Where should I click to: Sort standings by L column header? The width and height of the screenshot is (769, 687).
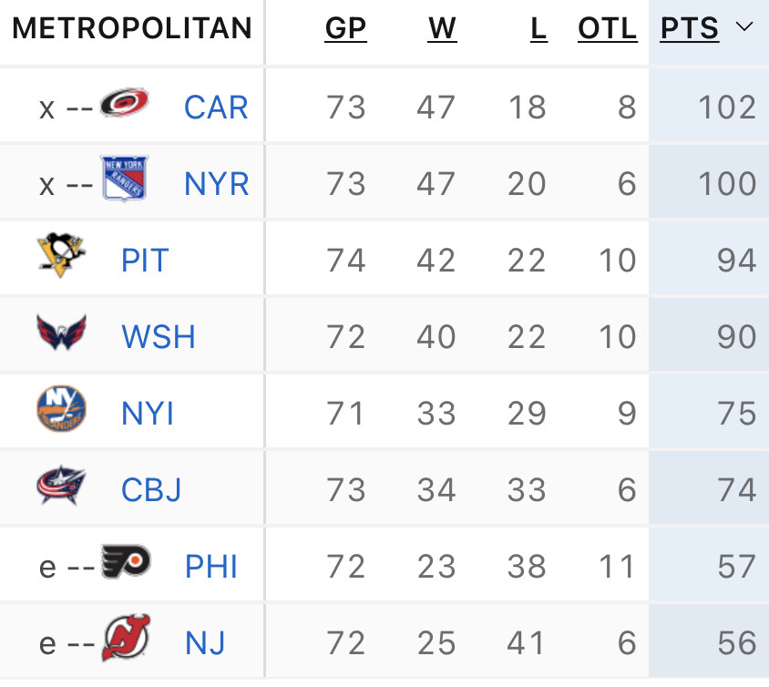click(x=538, y=29)
